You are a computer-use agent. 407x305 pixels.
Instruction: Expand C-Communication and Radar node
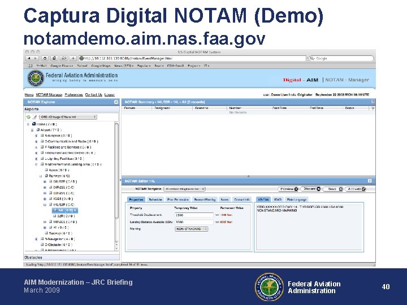pyautogui.click(x=36, y=142)
